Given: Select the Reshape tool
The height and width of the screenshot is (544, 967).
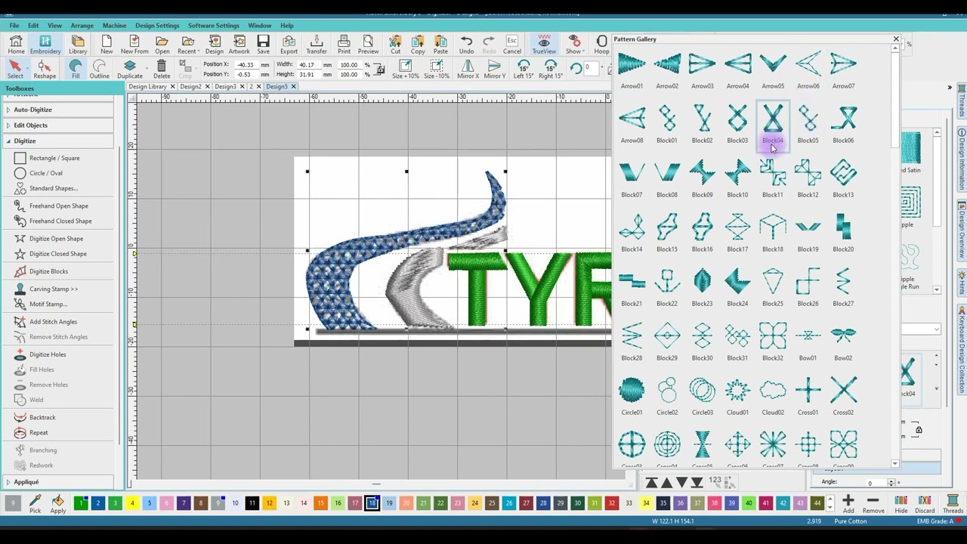Looking at the screenshot, I should (45, 70).
